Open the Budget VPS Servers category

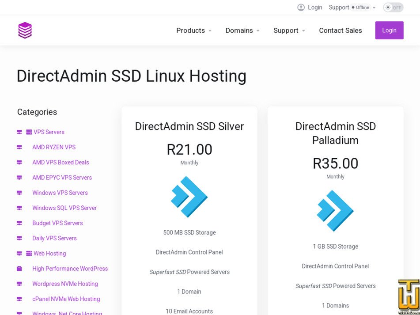[x=57, y=223]
